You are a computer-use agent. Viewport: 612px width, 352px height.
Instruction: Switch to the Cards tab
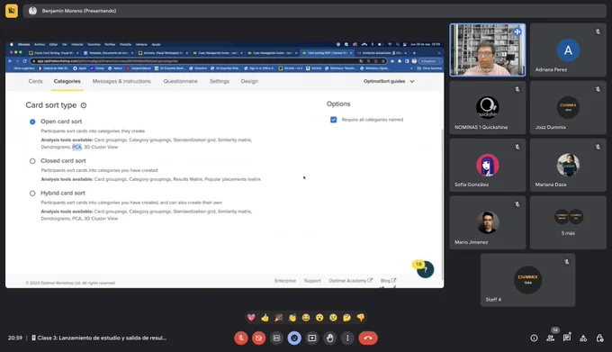click(x=35, y=81)
